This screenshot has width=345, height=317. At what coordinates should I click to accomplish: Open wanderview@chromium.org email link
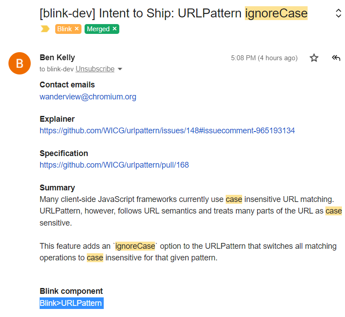88,97
